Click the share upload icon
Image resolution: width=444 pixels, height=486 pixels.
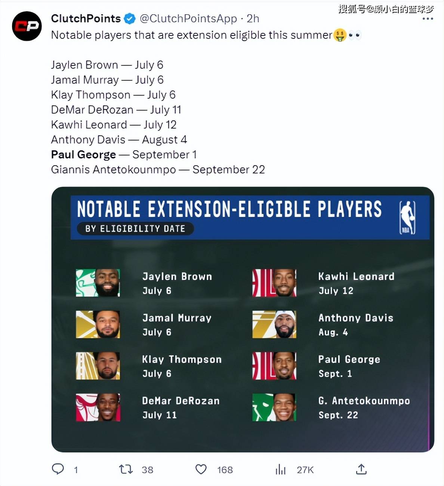coord(361,469)
